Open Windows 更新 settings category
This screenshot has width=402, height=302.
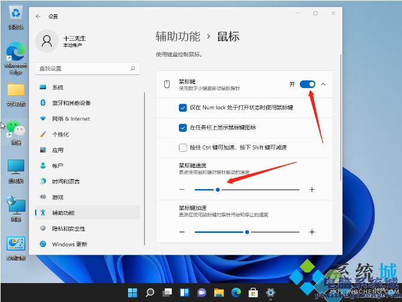87,244
